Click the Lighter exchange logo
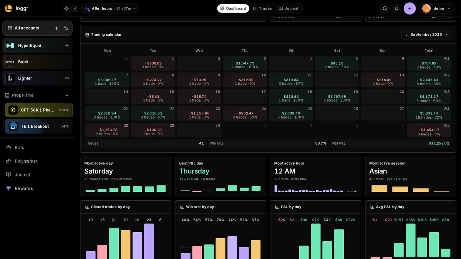The width and height of the screenshot is (461, 259). [10, 78]
